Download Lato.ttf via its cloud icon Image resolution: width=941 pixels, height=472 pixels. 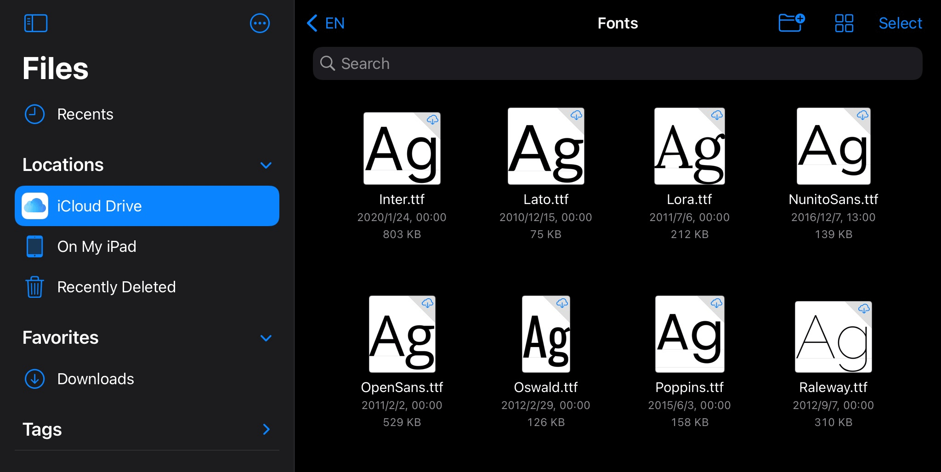coord(576,115)
